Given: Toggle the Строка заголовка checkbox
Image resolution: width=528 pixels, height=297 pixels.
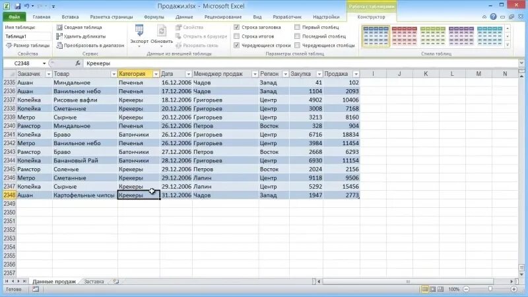Looking at the screenshot, I should [237, 27].
